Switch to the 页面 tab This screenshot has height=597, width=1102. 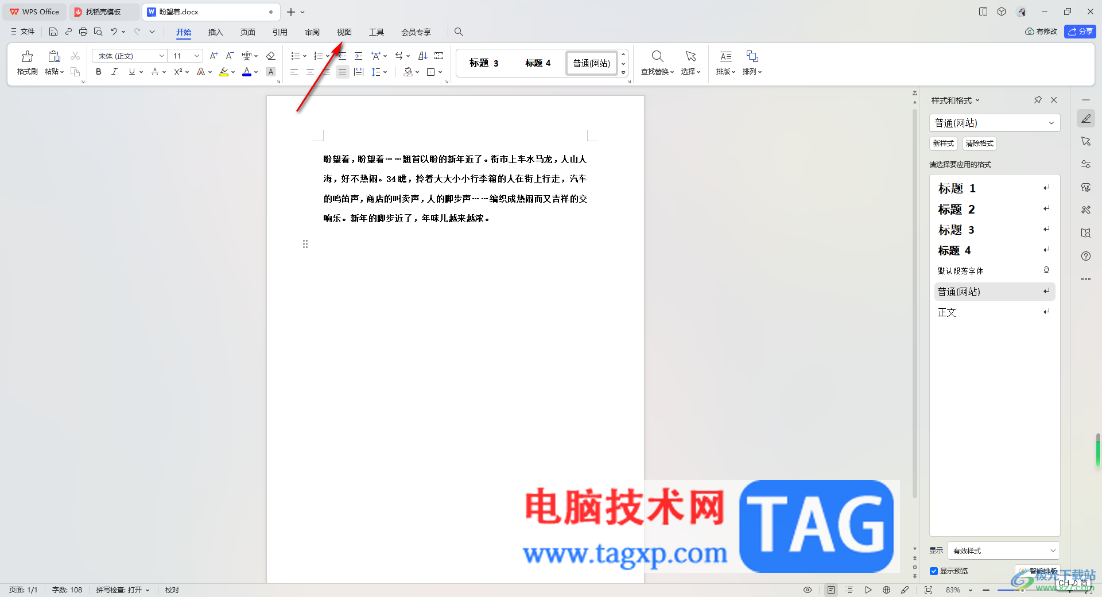[x=247, y=32]
